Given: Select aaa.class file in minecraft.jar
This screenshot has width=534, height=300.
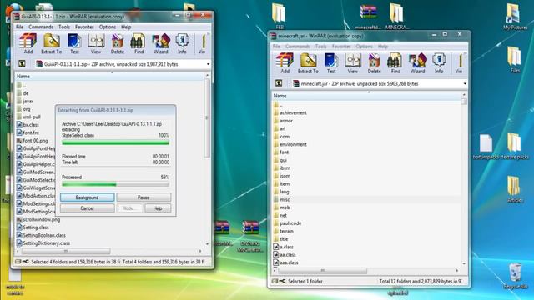Looking at the screenshot, I should [x=285, y=262].
